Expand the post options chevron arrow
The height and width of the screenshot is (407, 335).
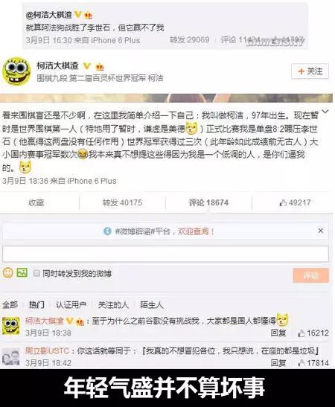[325, 112]
